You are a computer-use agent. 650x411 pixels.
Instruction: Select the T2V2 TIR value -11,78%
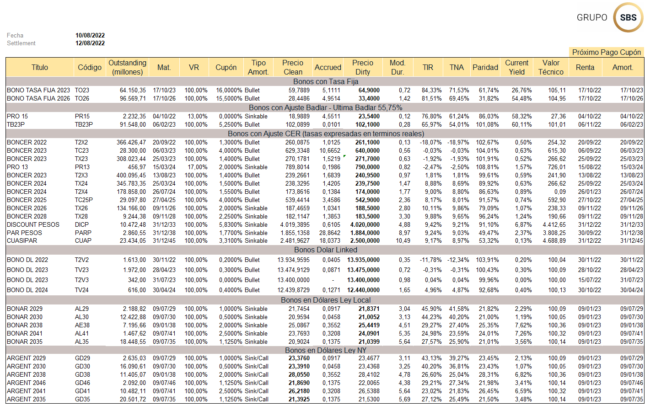click(431, 260)
